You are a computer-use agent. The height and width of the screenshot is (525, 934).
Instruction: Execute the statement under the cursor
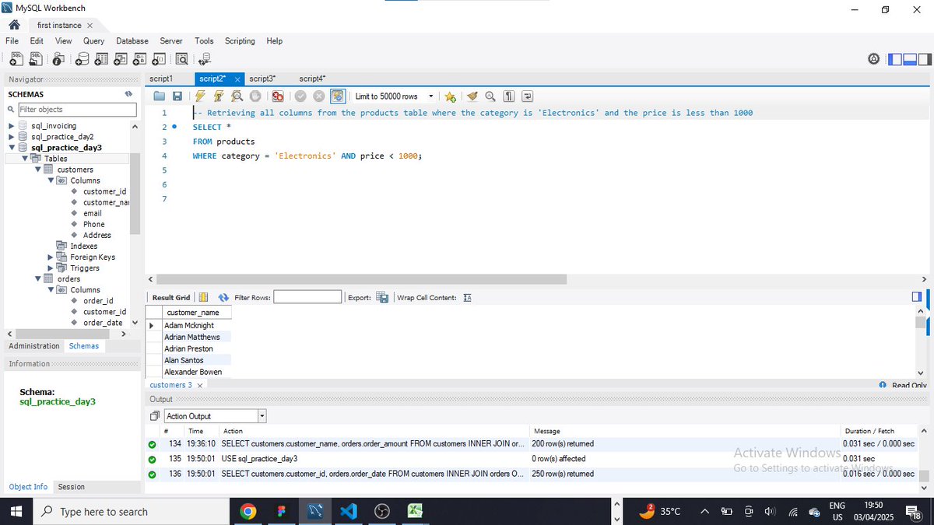tap(219, 96)
